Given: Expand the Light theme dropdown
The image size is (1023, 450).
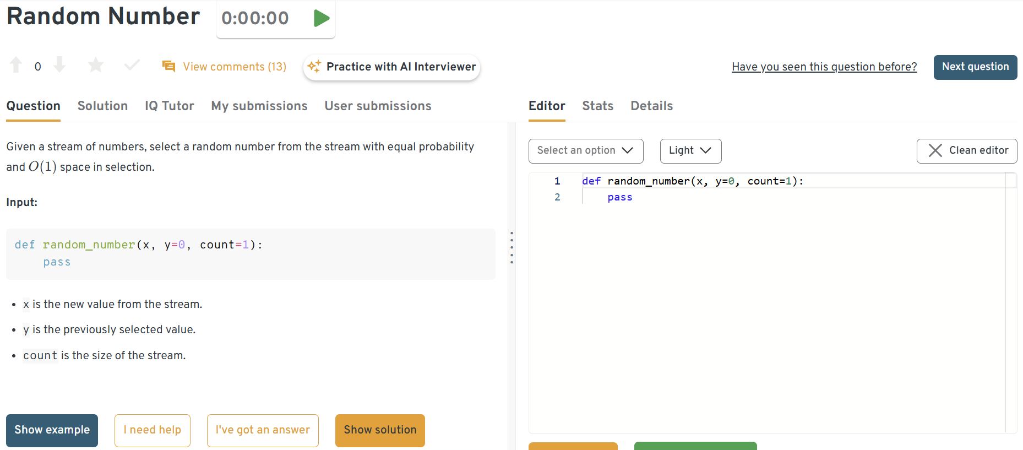Looking at the screenshot, I should 690,151.
